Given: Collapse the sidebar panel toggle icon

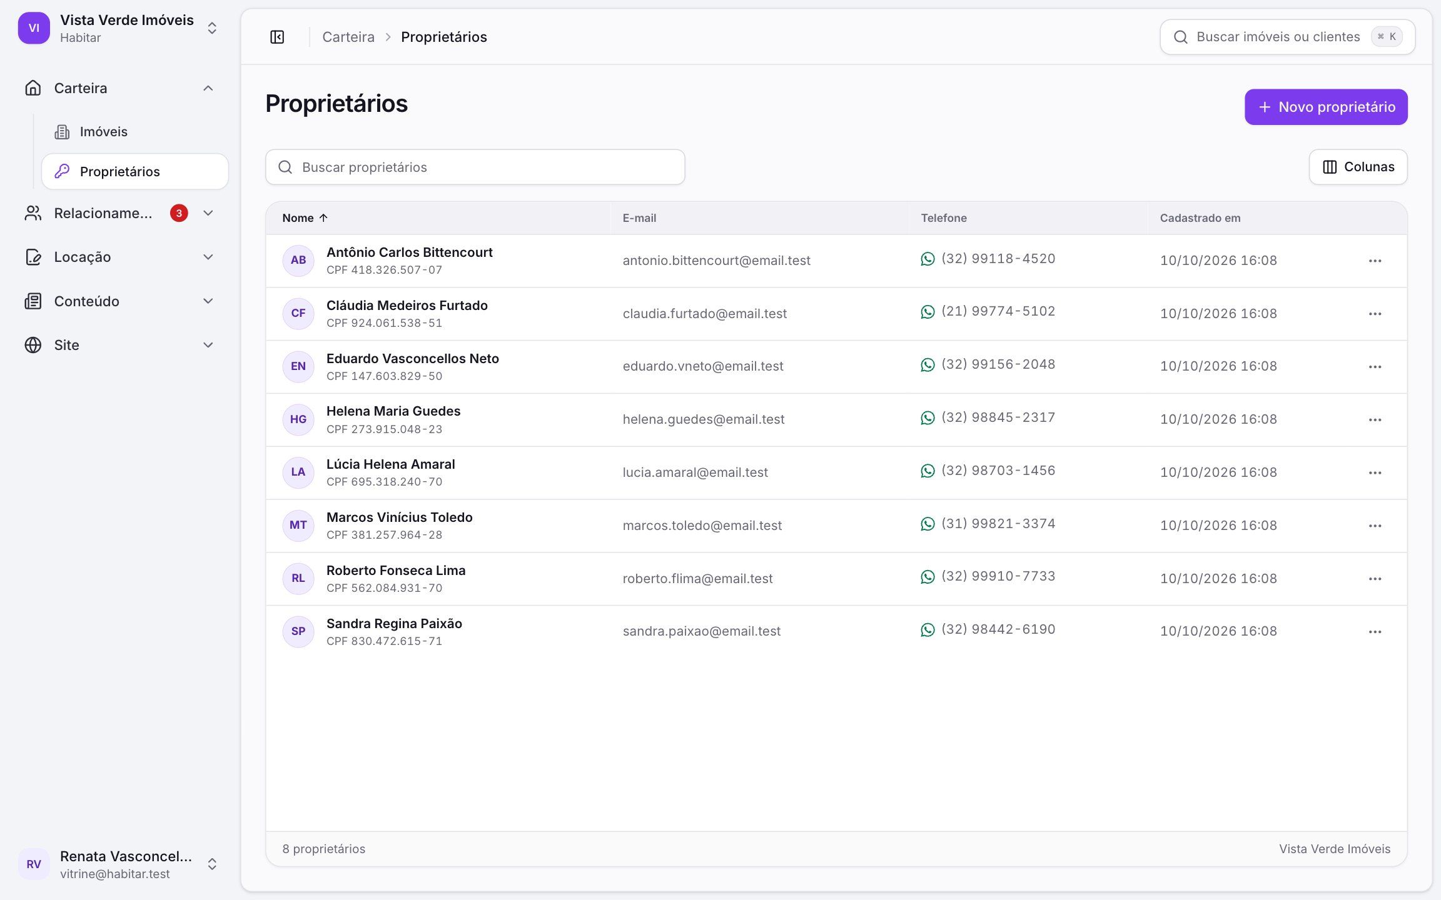Looking at the screenshot, I should 277,37.
